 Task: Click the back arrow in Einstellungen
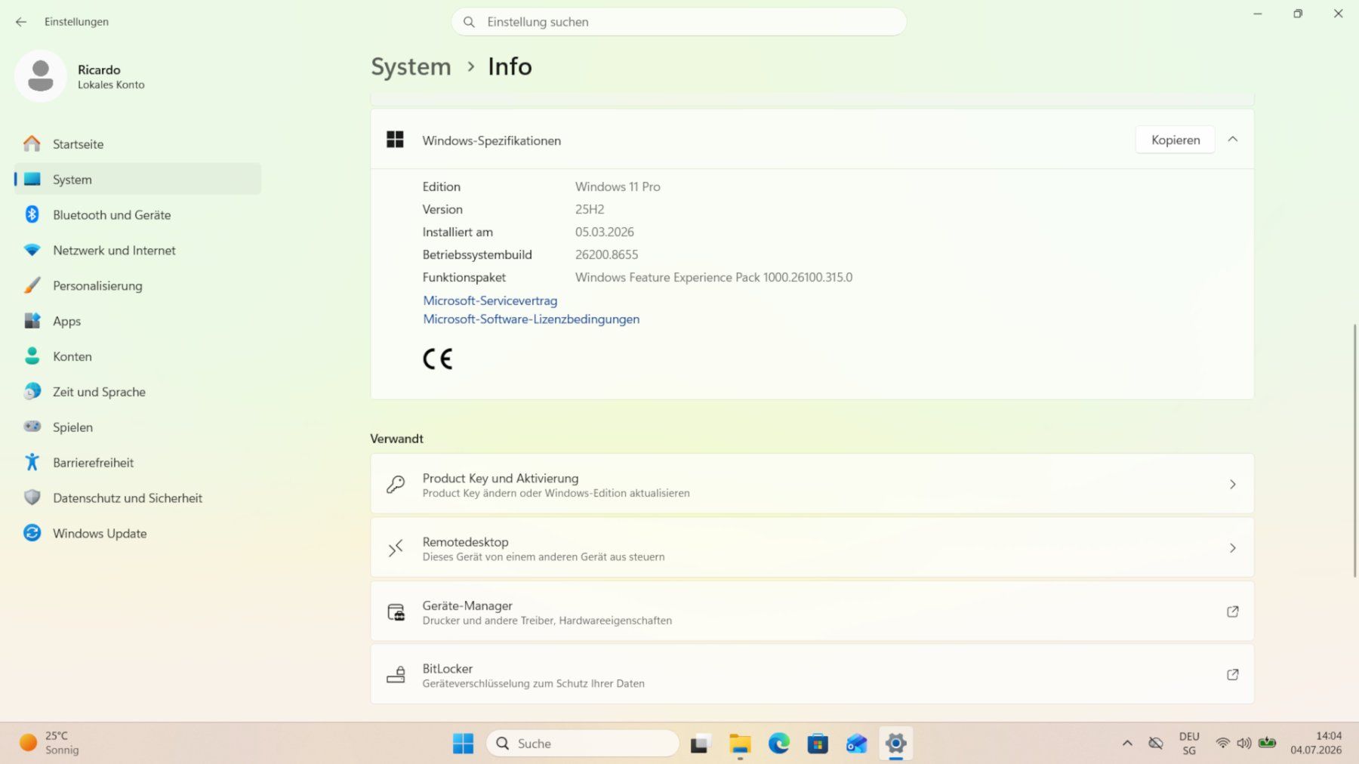[x=21, y=22]
